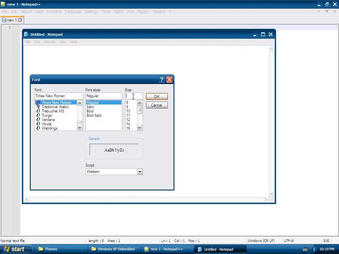Click the Cancel button in Font dialog
Screen dimensions: 339x254
click(157, 105)
